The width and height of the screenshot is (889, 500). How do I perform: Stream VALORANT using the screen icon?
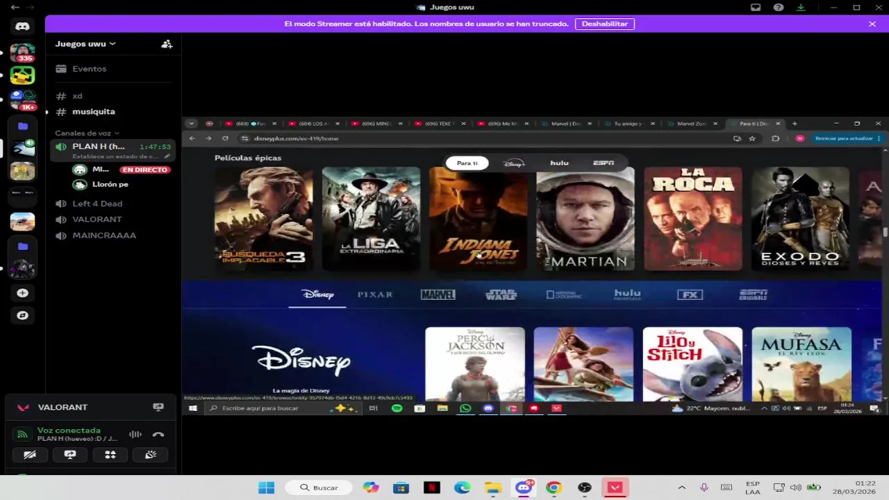(158, 408)
